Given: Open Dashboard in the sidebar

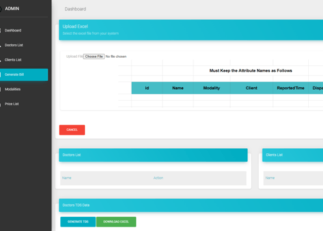Looking at the screenshot, I should (x=13, y=30).
